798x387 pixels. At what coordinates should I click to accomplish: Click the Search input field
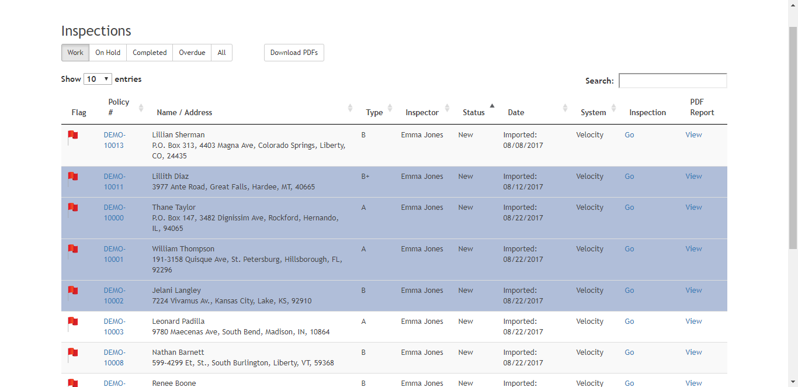click(672, 81)
